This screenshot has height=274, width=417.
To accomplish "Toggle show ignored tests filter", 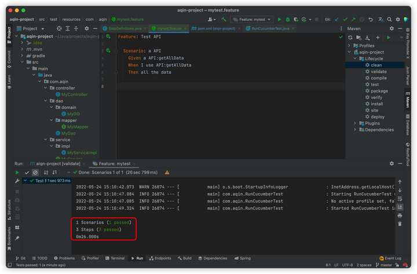I will (x=35, y=172).
